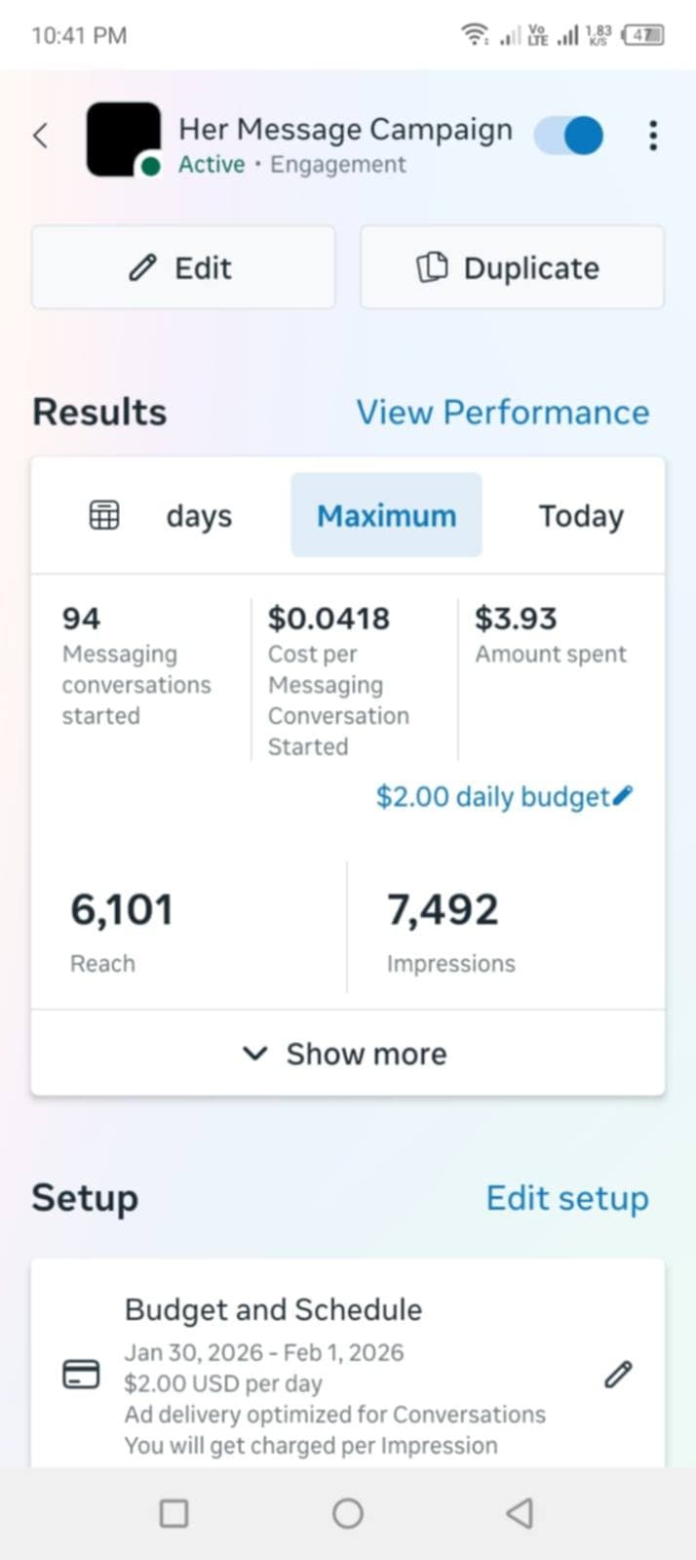Switch to the Today tab
The height and width of the screenshot is (1560, 696).
[581, 515]
